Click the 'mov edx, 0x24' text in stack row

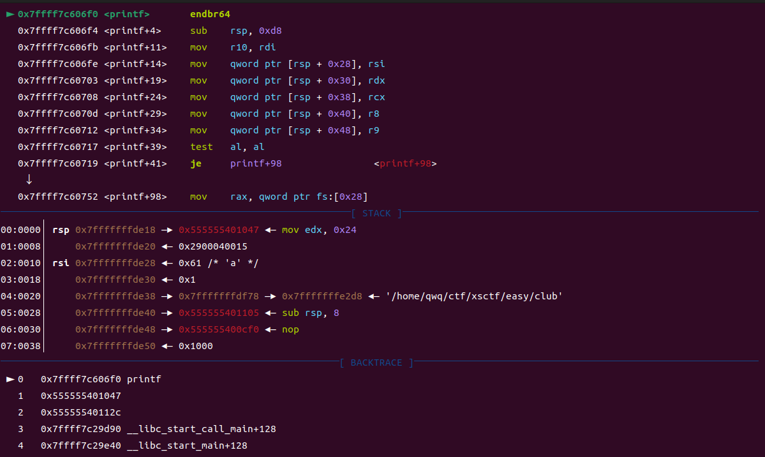pyautogui.click(x=319, y=230)
